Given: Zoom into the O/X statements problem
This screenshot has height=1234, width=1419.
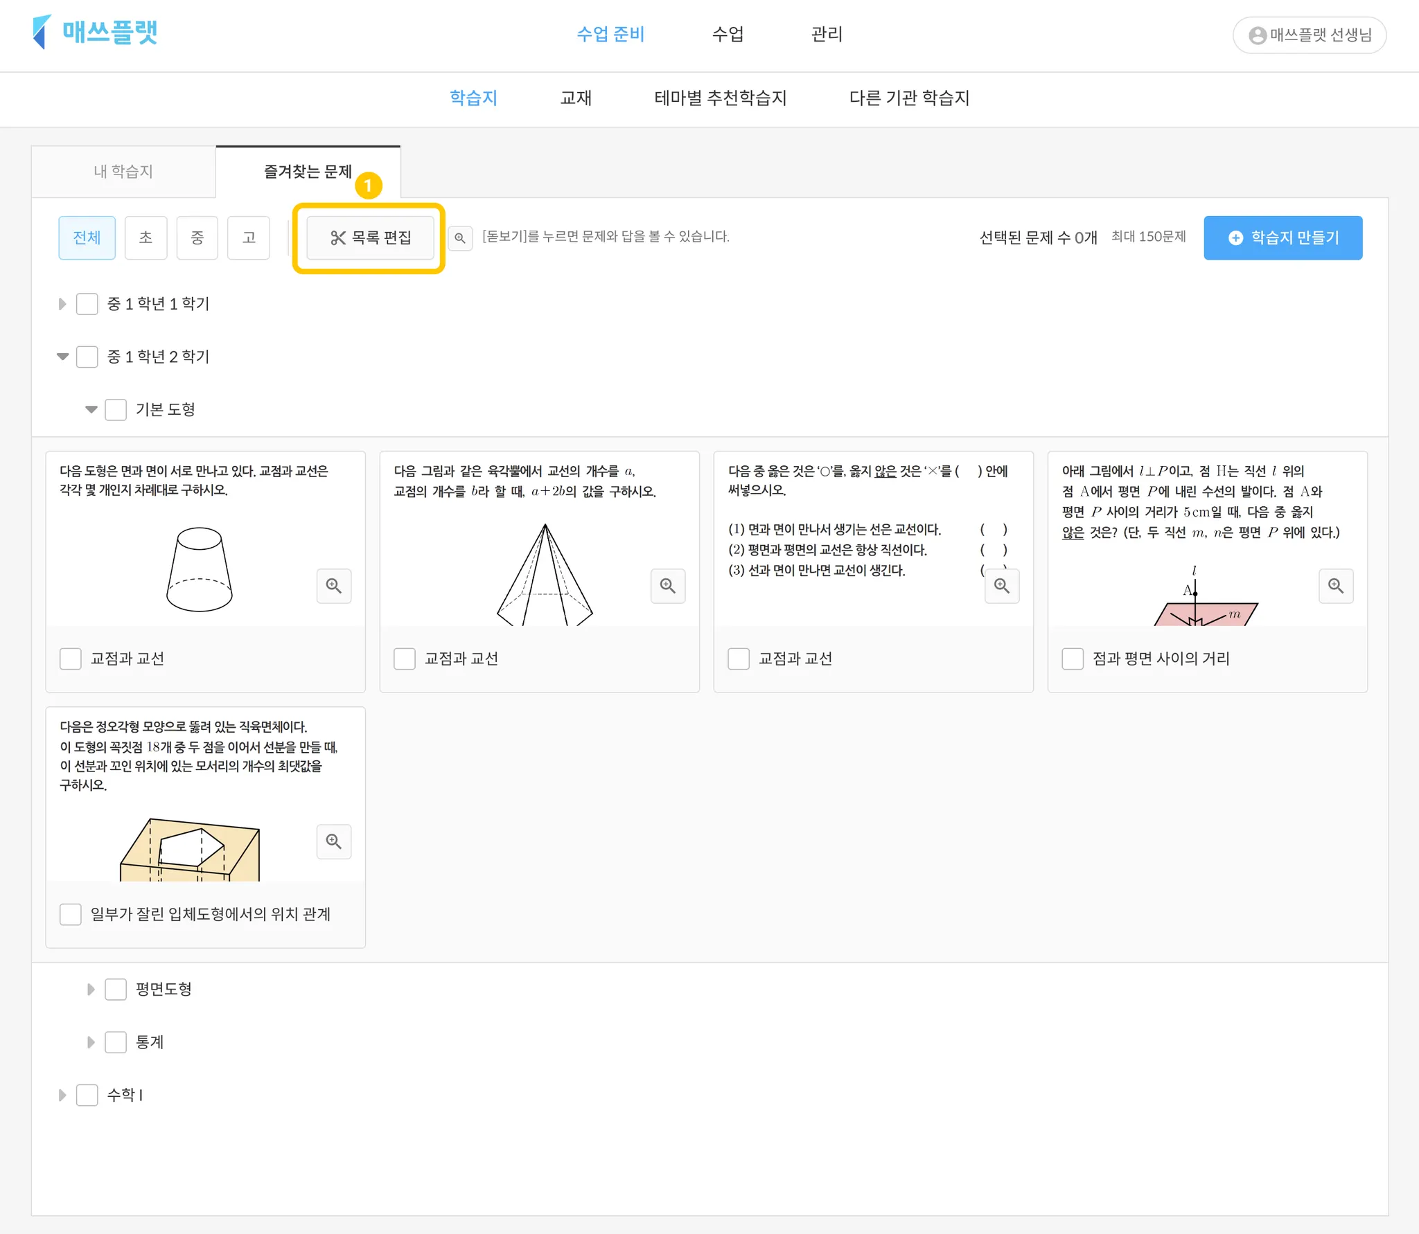Looking at the screenshot, I should (1001, 586).
